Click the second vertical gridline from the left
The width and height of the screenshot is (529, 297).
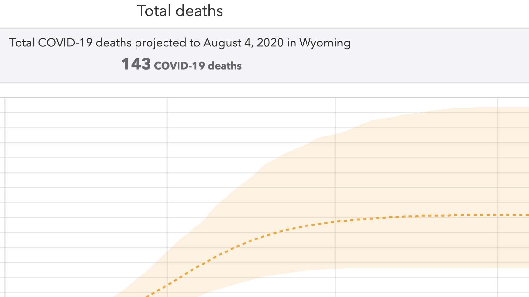pos(167,162)
